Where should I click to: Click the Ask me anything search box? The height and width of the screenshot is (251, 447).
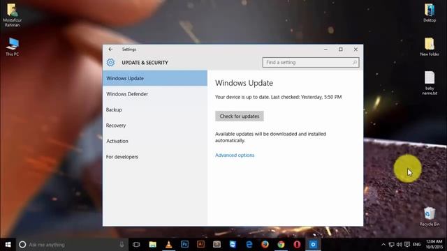coord(72,245)
